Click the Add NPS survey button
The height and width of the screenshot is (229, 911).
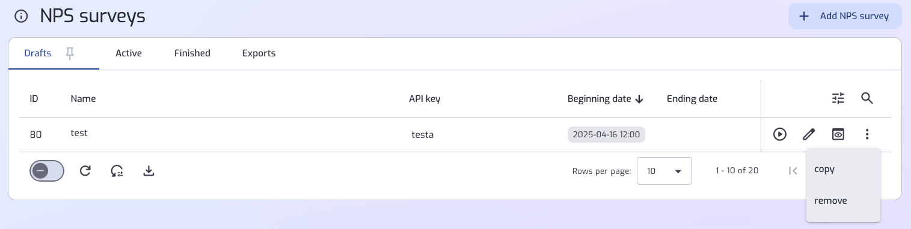pos(845,16)
